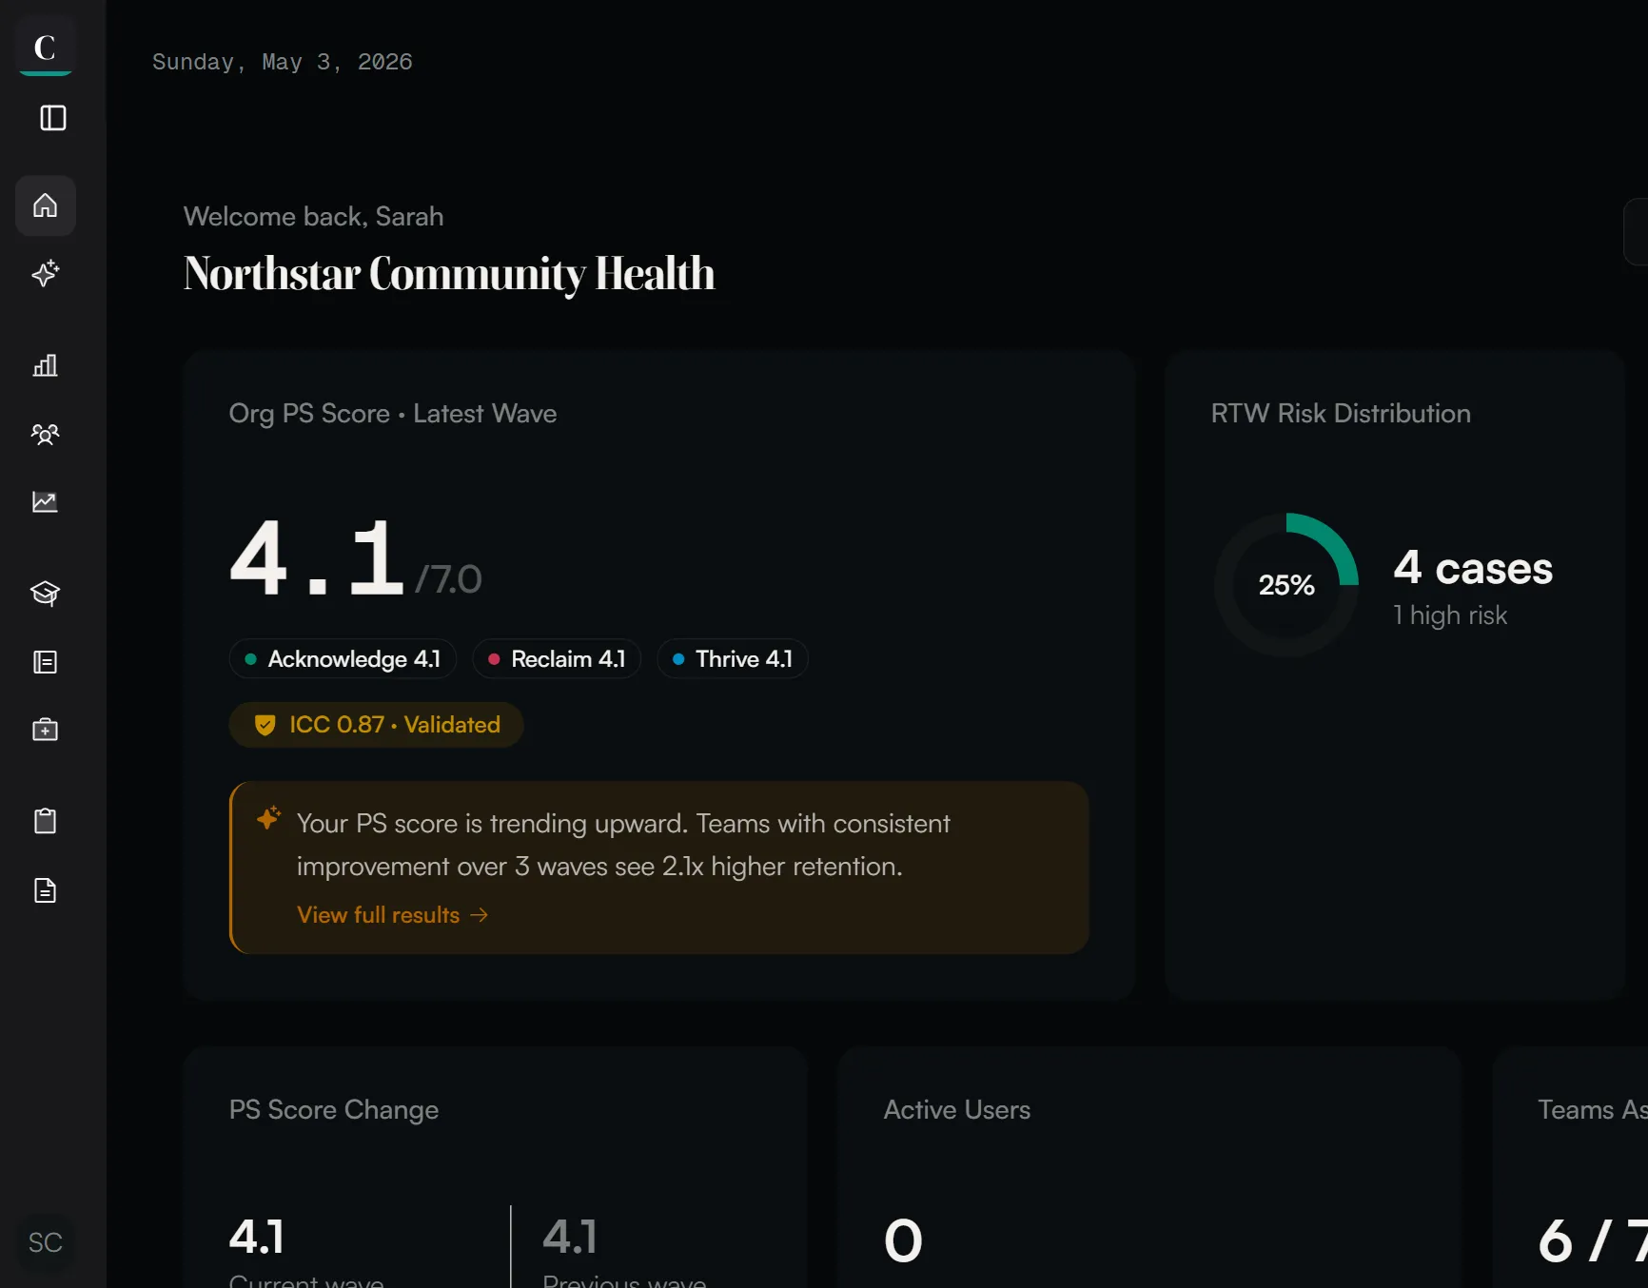1648x1288 pixels.
Task: Open the clipboard sidebar icon
Action: [x=45, y=821]
